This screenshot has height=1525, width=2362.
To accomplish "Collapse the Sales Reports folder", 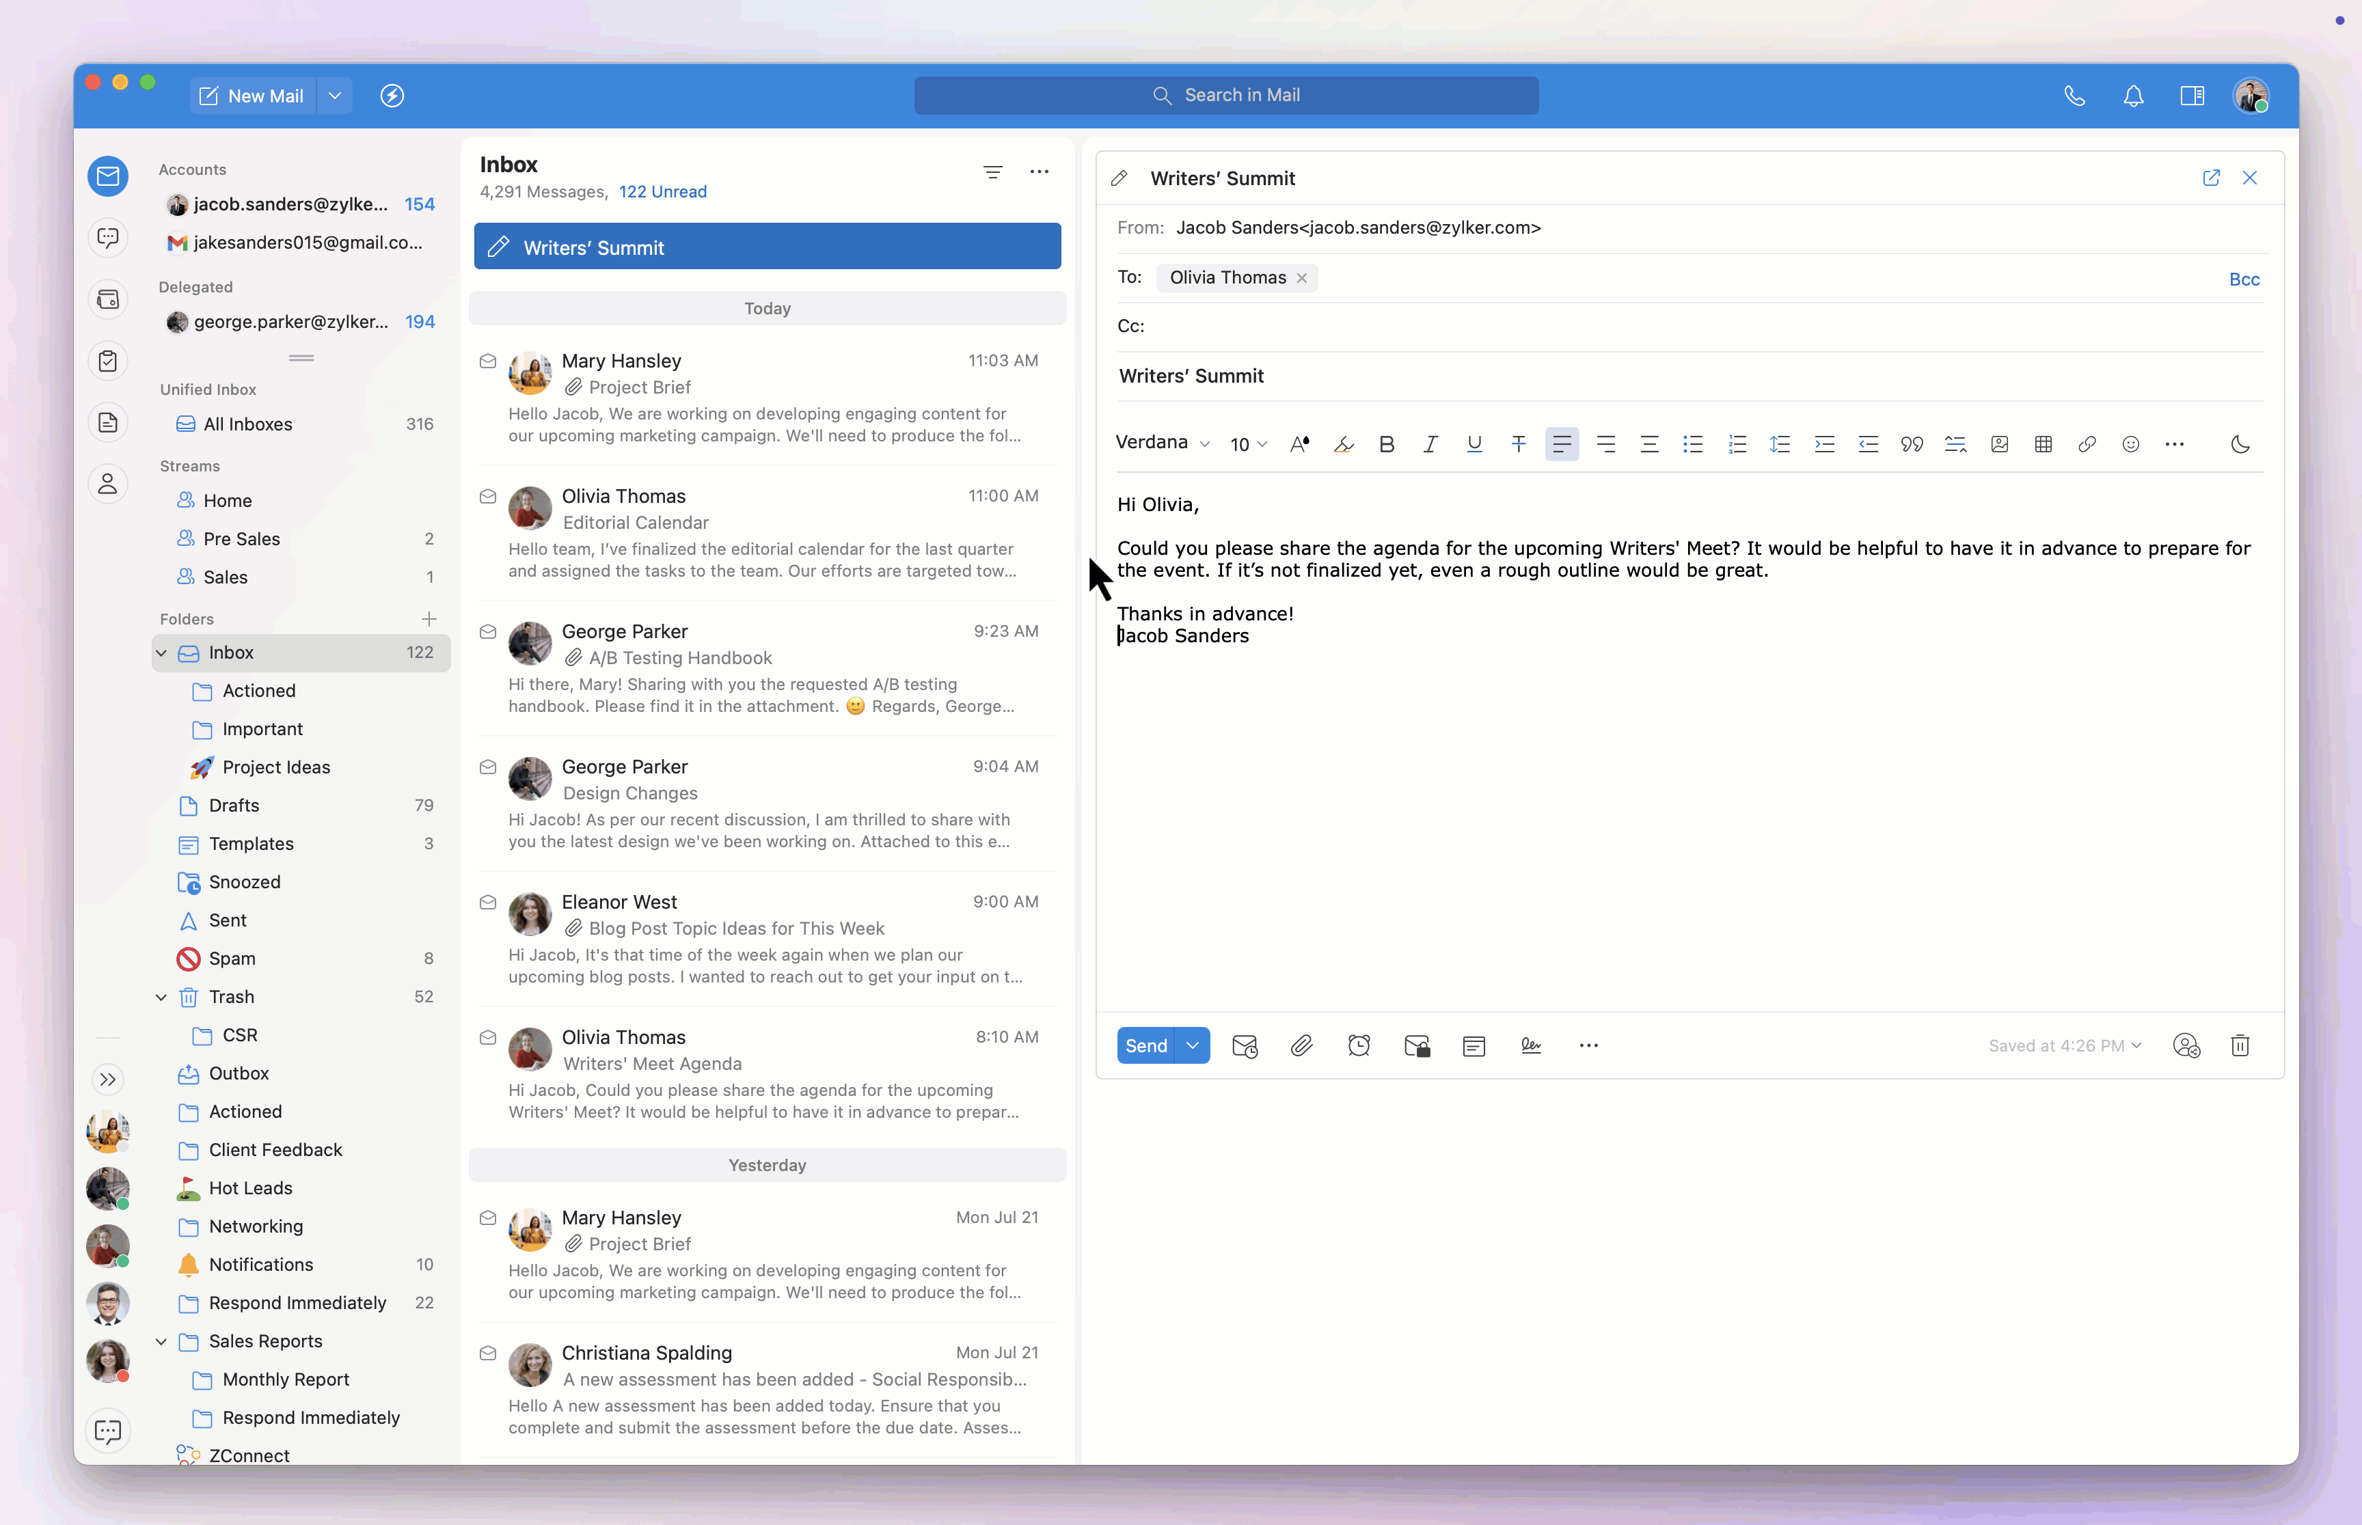I will click(161, 1341).
